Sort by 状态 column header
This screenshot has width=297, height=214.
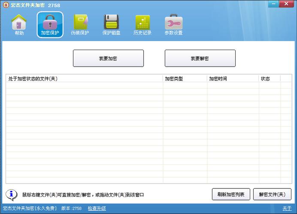click(x=270, y=79)
